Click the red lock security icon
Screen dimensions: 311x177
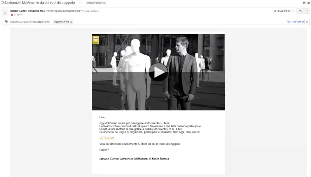[12, 14]
